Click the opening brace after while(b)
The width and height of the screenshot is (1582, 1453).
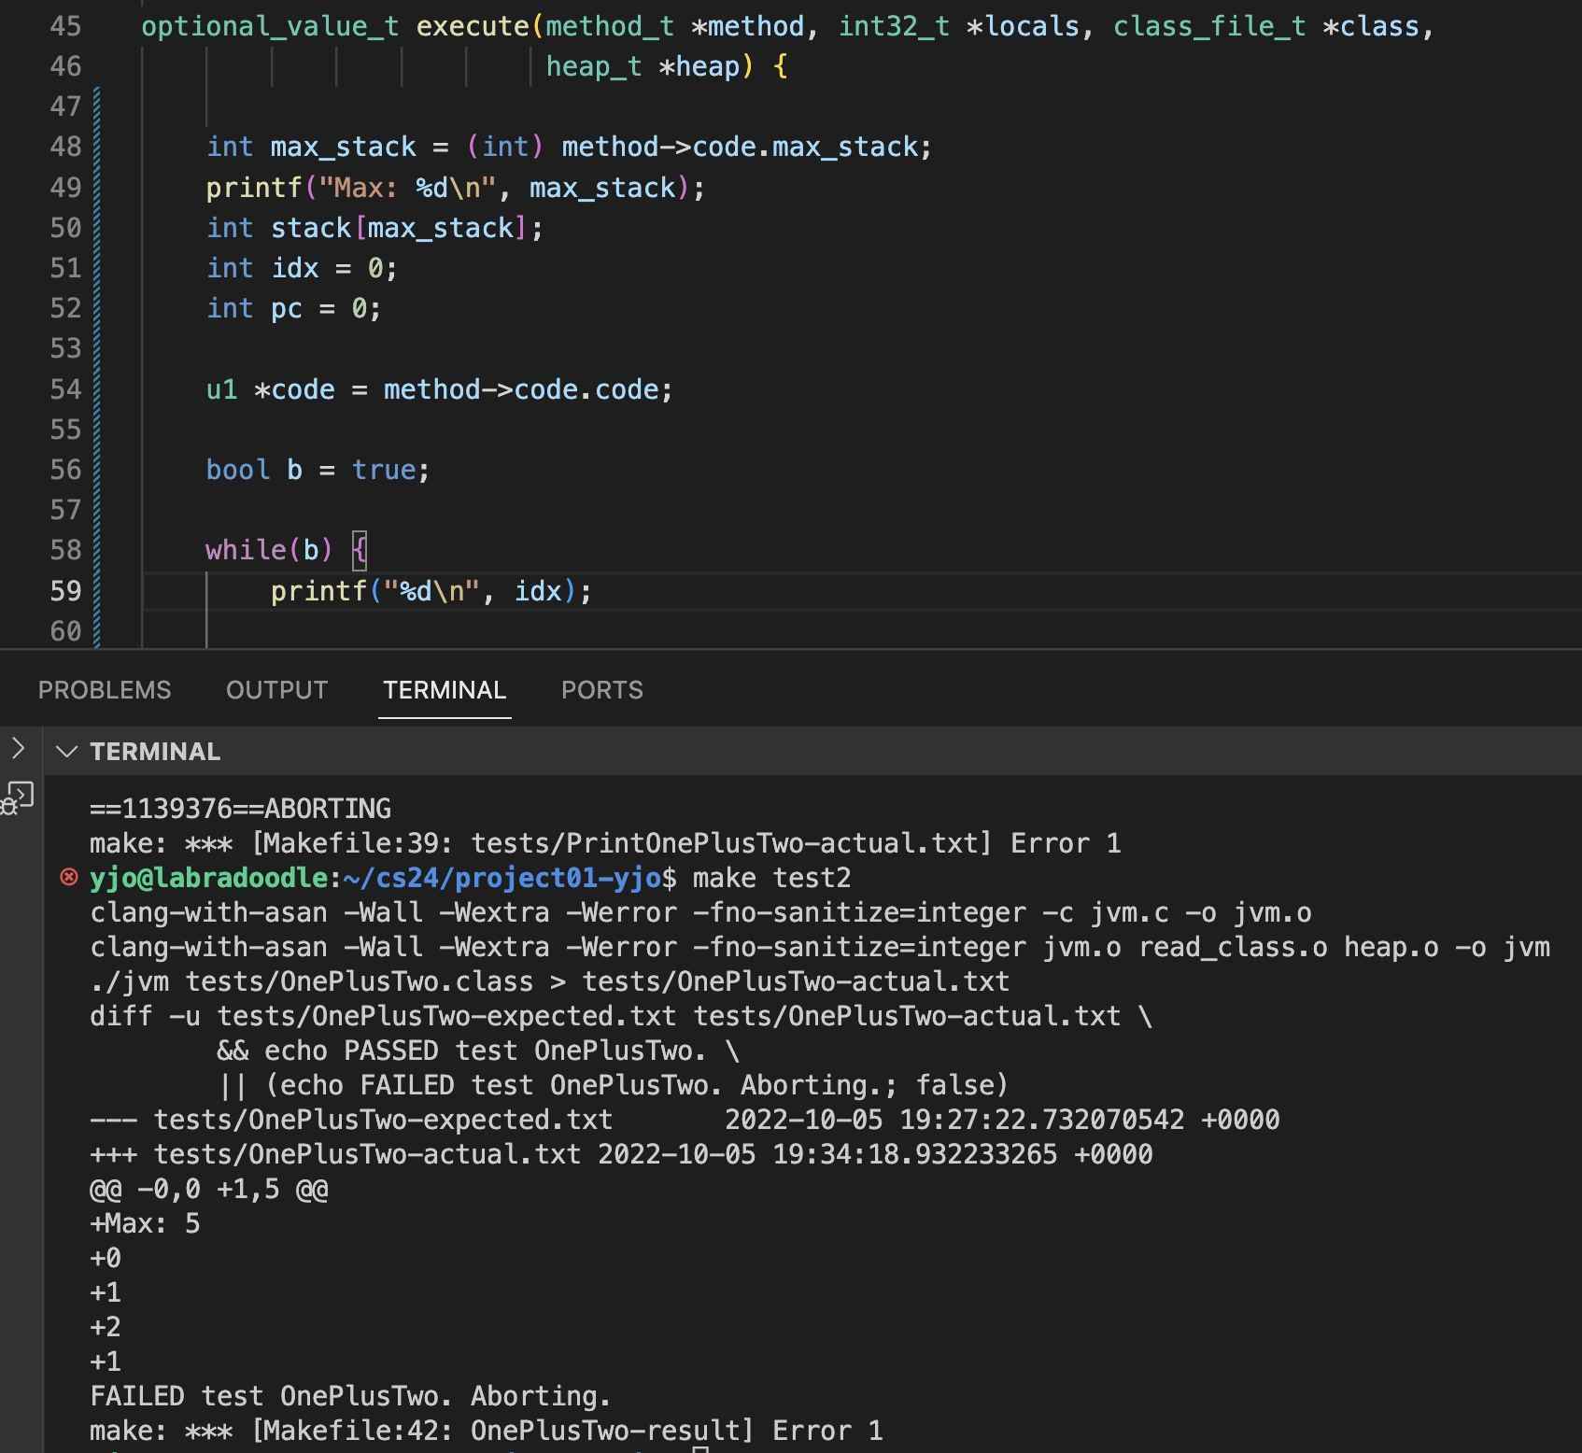point(360,550)
